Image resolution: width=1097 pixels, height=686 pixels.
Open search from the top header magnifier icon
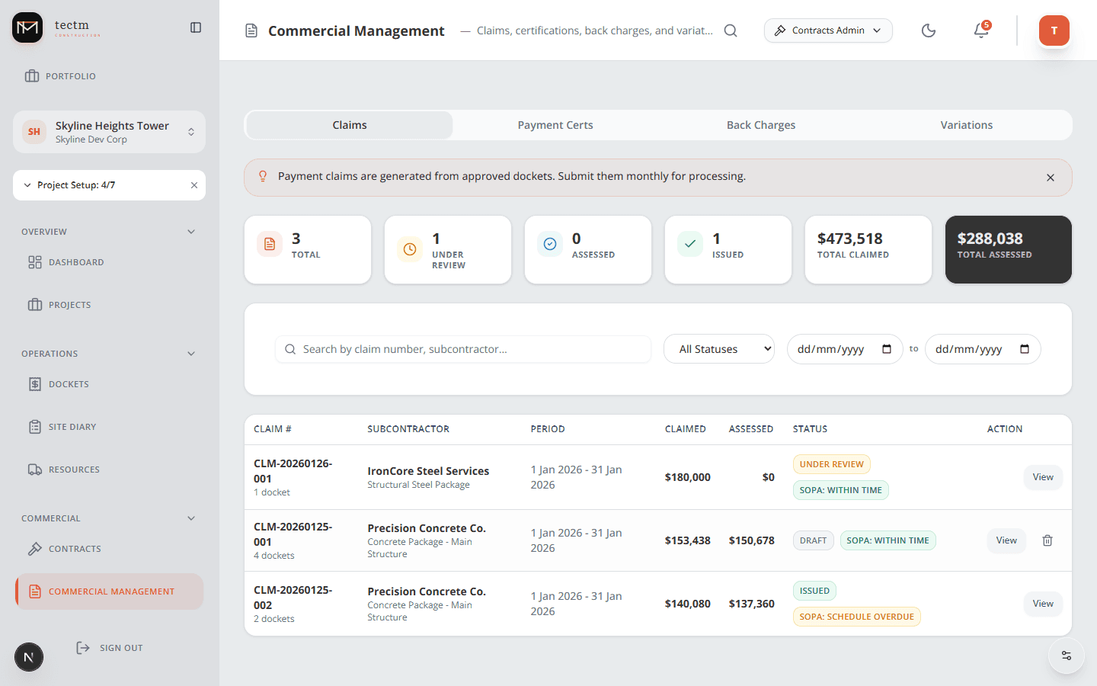pyautogui.click(x=731, y=30)
